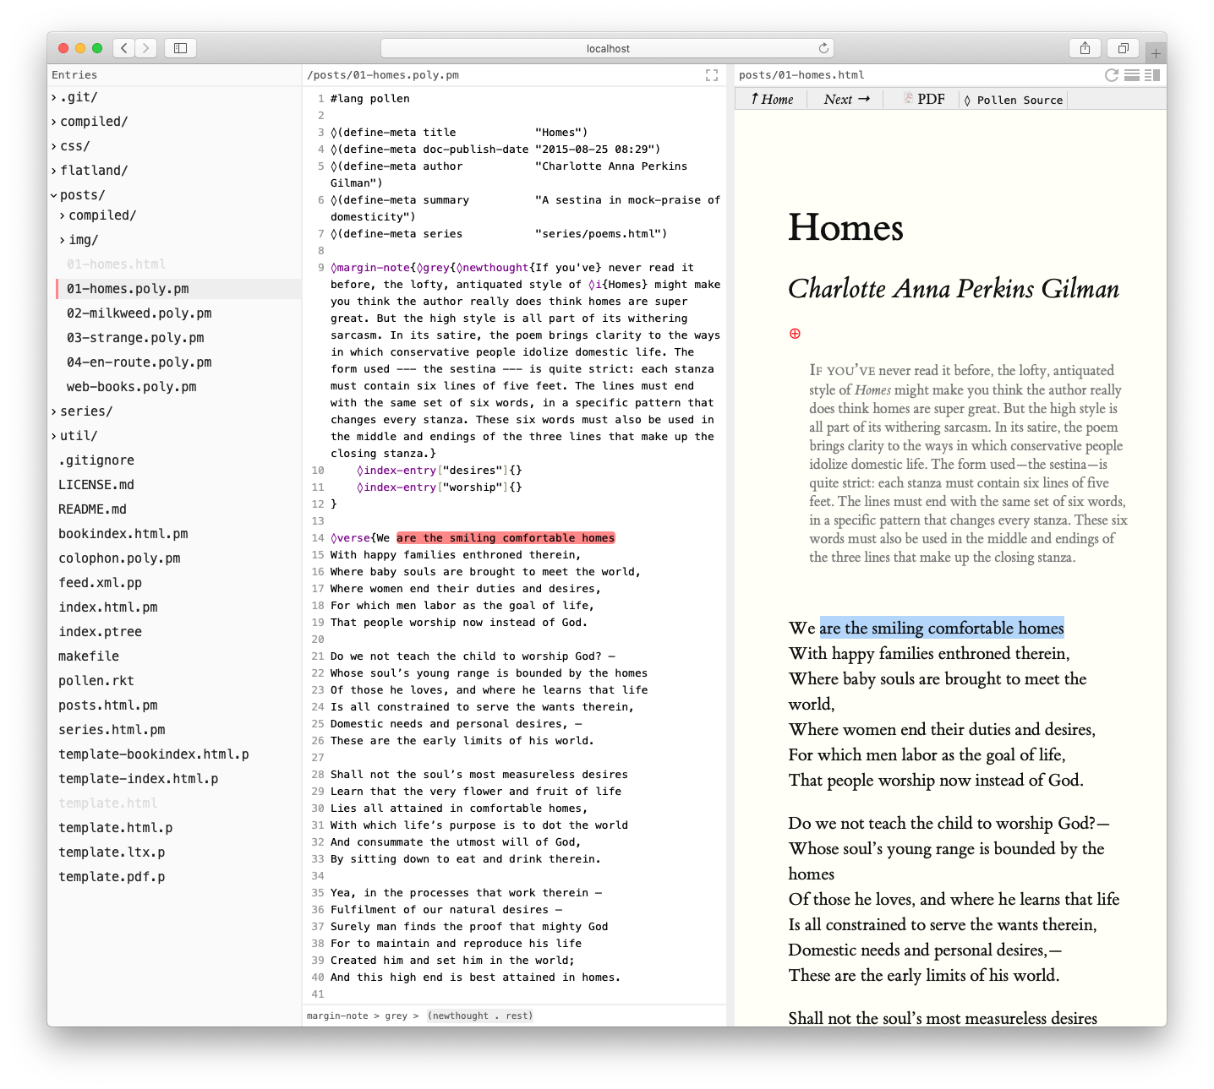
Task: Go to Next post in preview navigation
Action: [847, 100]
